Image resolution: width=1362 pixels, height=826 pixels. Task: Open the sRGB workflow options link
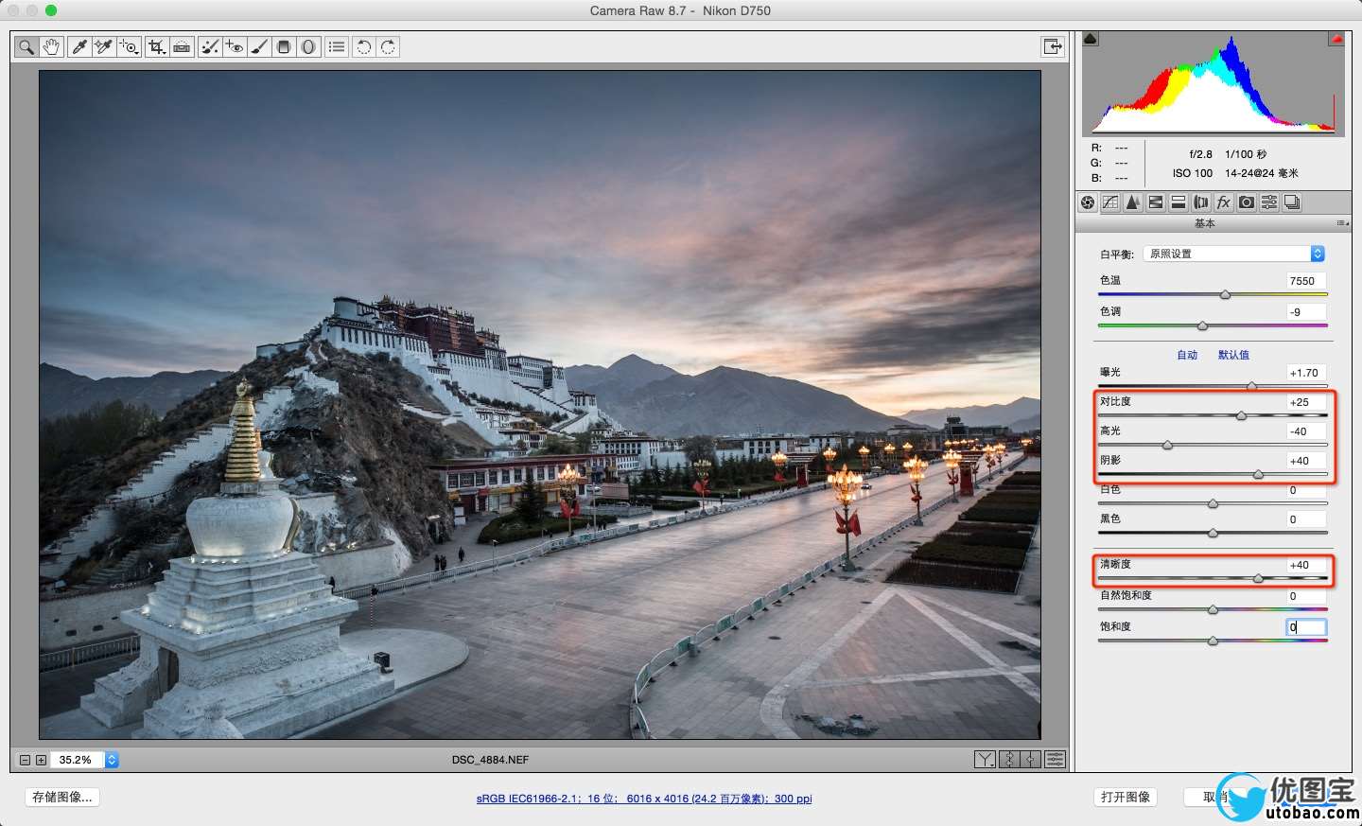click(644, 799)
